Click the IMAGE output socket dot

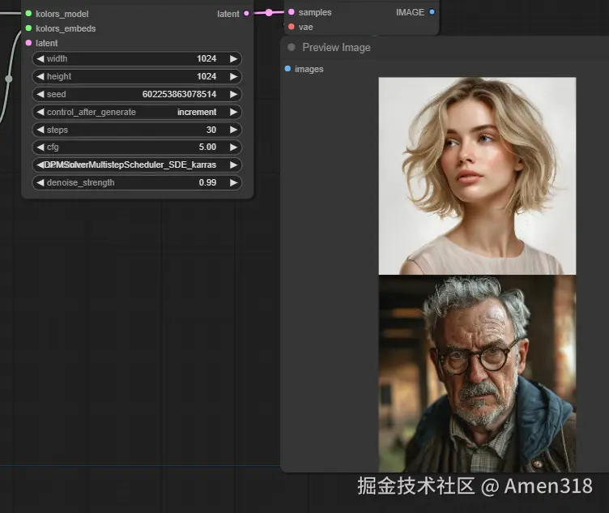432,12
